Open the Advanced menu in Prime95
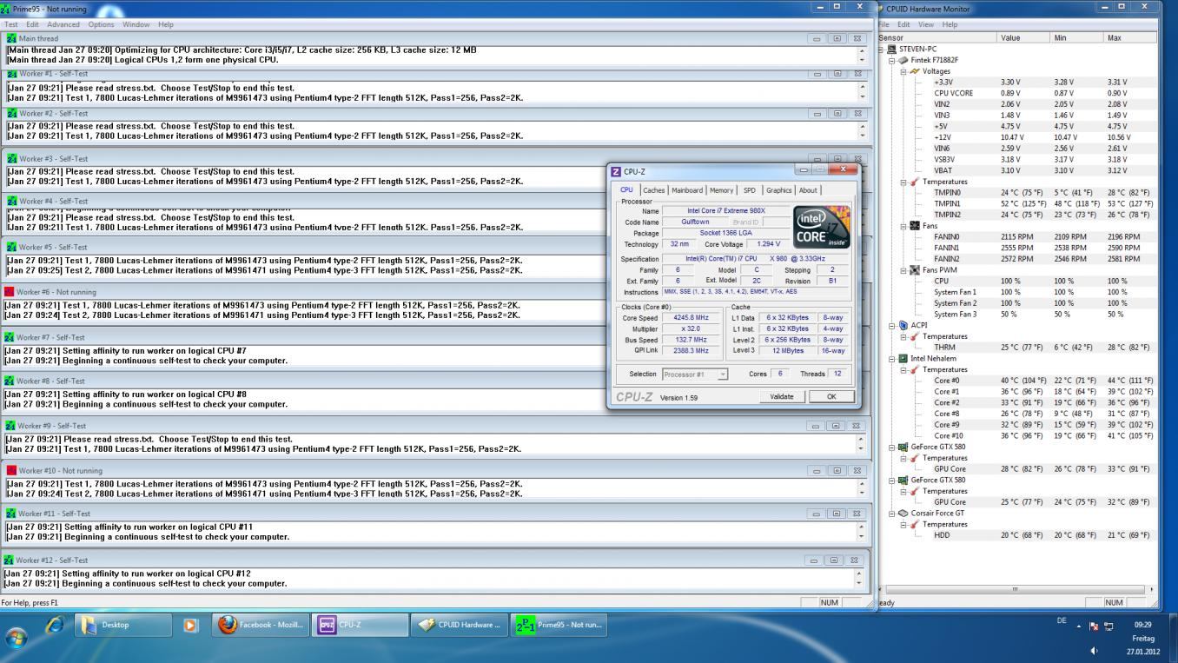Viewport: 1178px width, 663px height. (63, 24)
